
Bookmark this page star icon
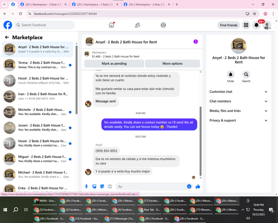click(255, 13)
